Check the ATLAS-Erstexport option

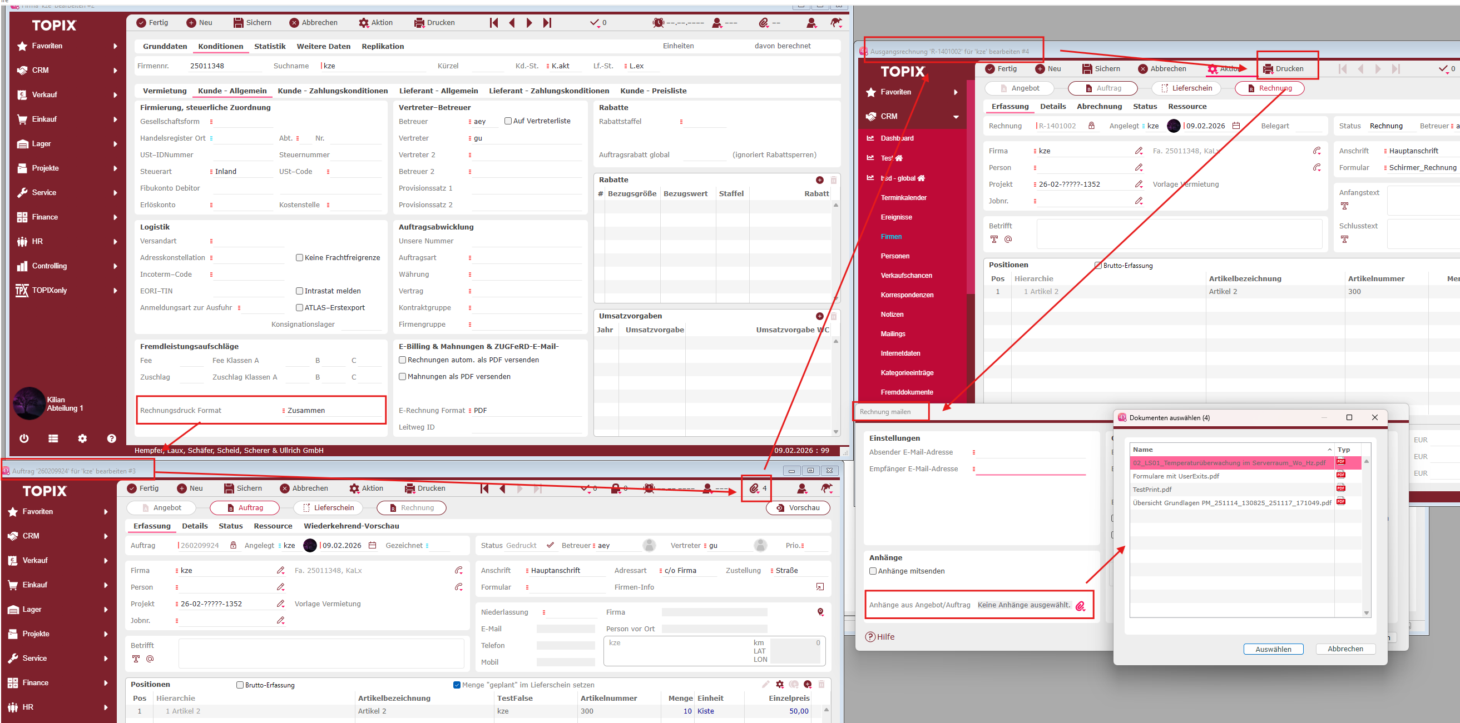[x=299, y=307]
